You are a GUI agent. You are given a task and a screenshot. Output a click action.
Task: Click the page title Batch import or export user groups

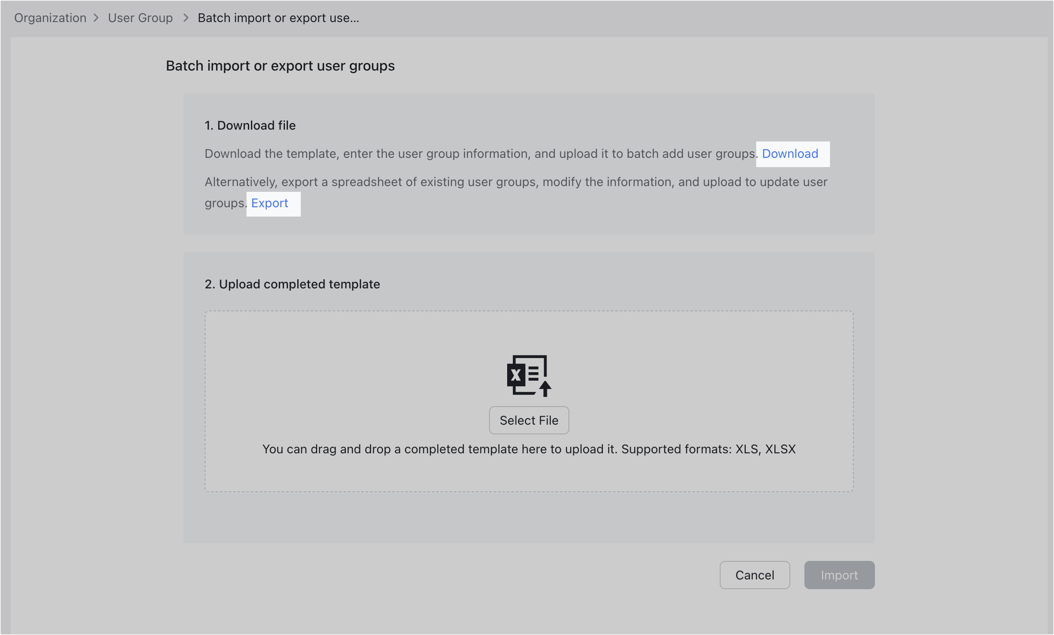[280, 66]
